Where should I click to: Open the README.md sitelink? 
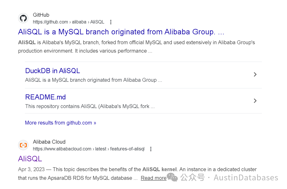click(x=45, y=97)
